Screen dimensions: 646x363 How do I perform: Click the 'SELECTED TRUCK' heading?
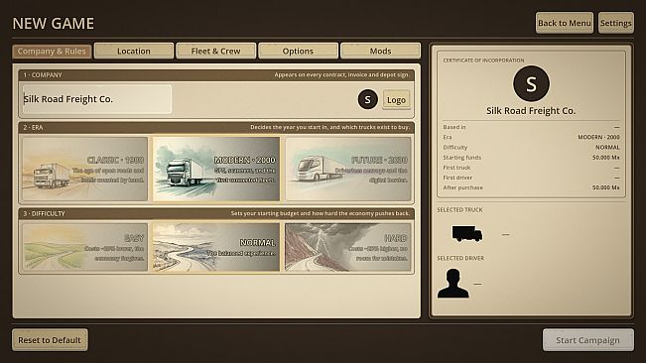459,210
